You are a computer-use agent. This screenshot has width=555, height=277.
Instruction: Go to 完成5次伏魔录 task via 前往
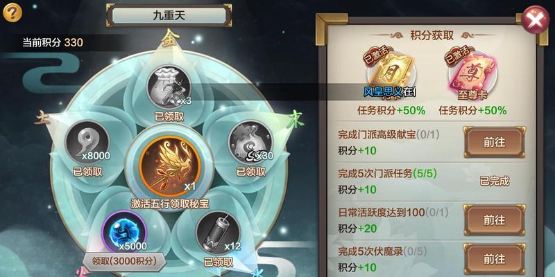tap(494, 259)
